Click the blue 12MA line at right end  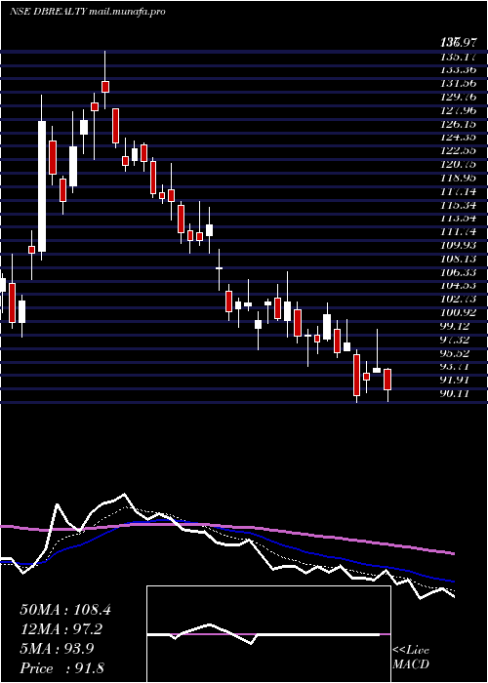452,581
